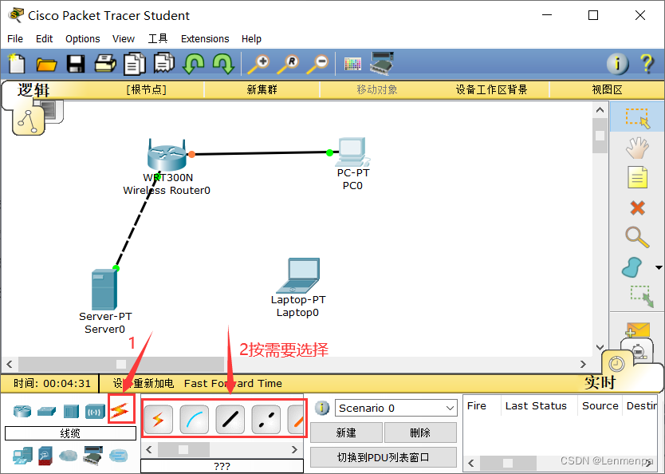Save the network with the floppy disk icon
The image size is (665, 474).
click(x=76, y=64)
